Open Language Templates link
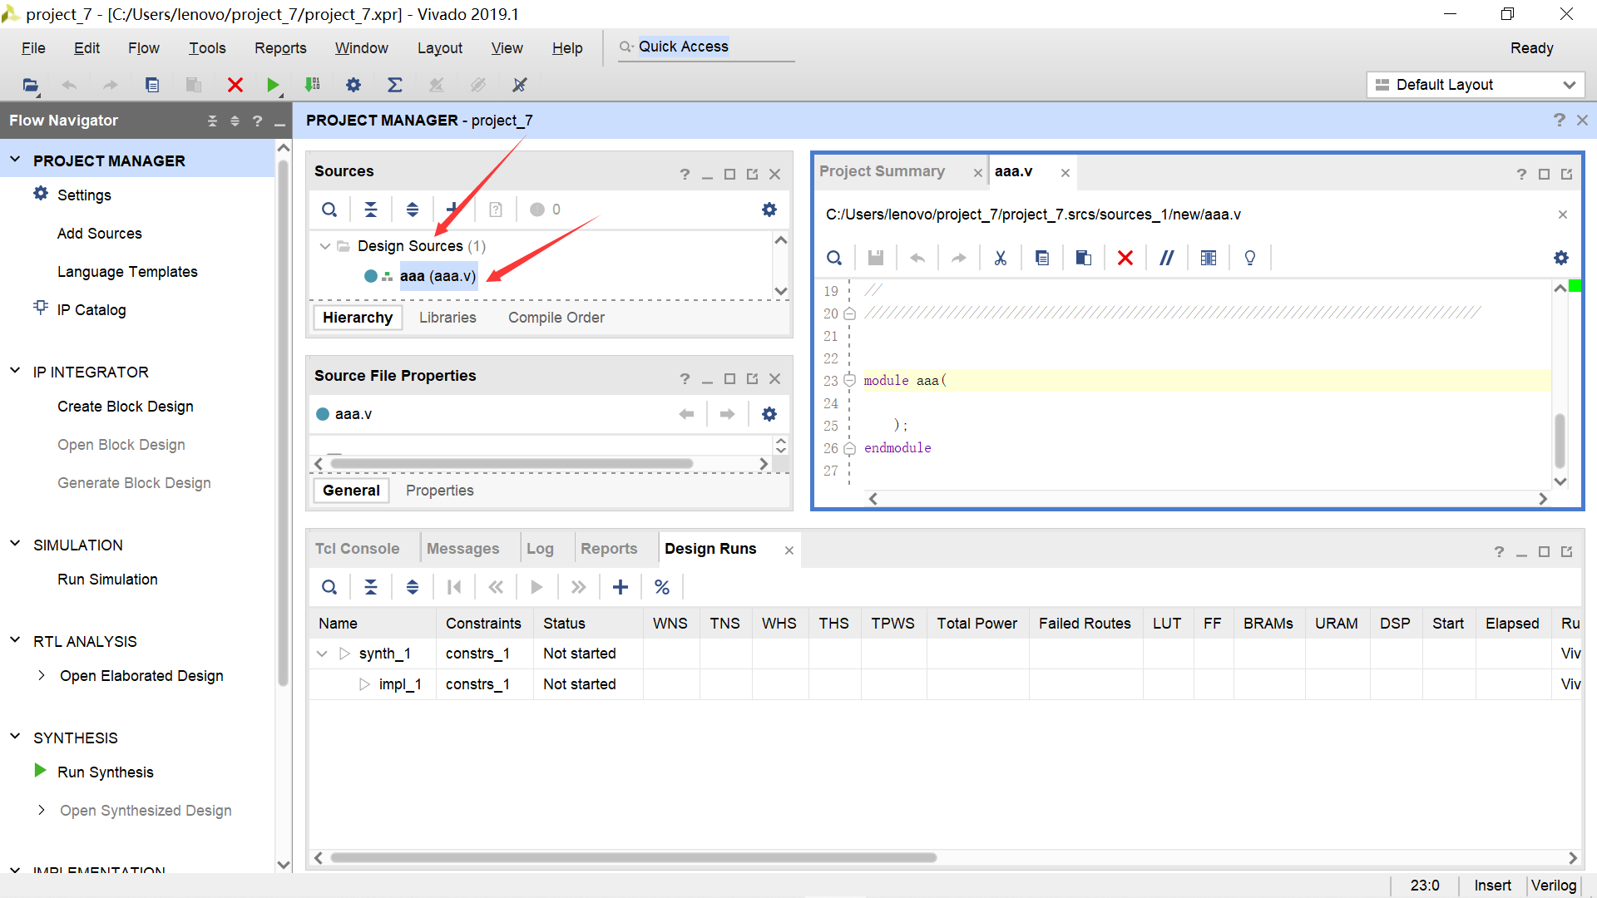This screenshot has width=1597, height=898. (127, 272)
